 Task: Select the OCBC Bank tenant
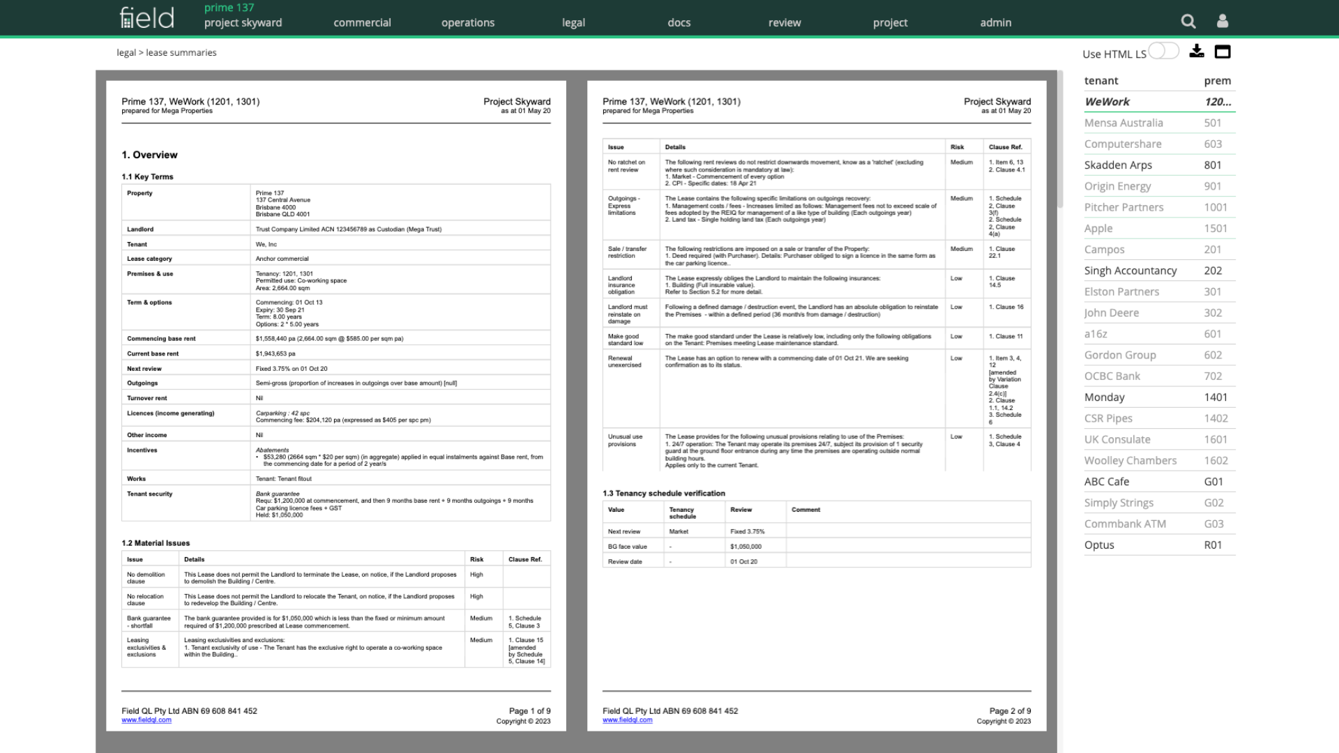click(x=1159, y=376)
